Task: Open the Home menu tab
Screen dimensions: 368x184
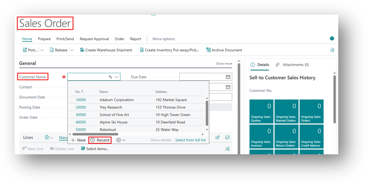Action: click(x=27, y=39)
